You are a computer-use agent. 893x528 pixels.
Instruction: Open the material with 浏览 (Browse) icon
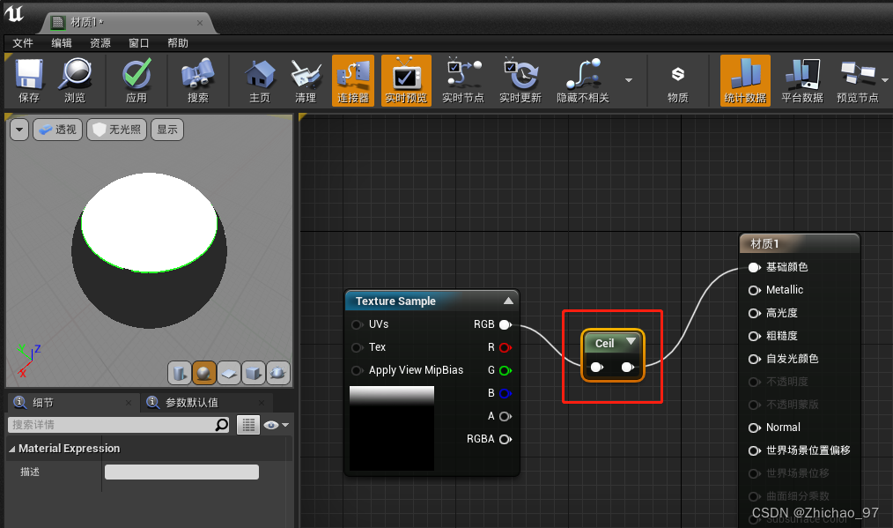click(x=76, y=79)
